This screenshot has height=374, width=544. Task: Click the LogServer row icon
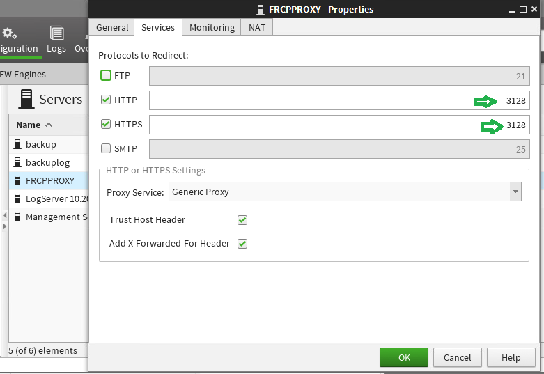point(17,198)
